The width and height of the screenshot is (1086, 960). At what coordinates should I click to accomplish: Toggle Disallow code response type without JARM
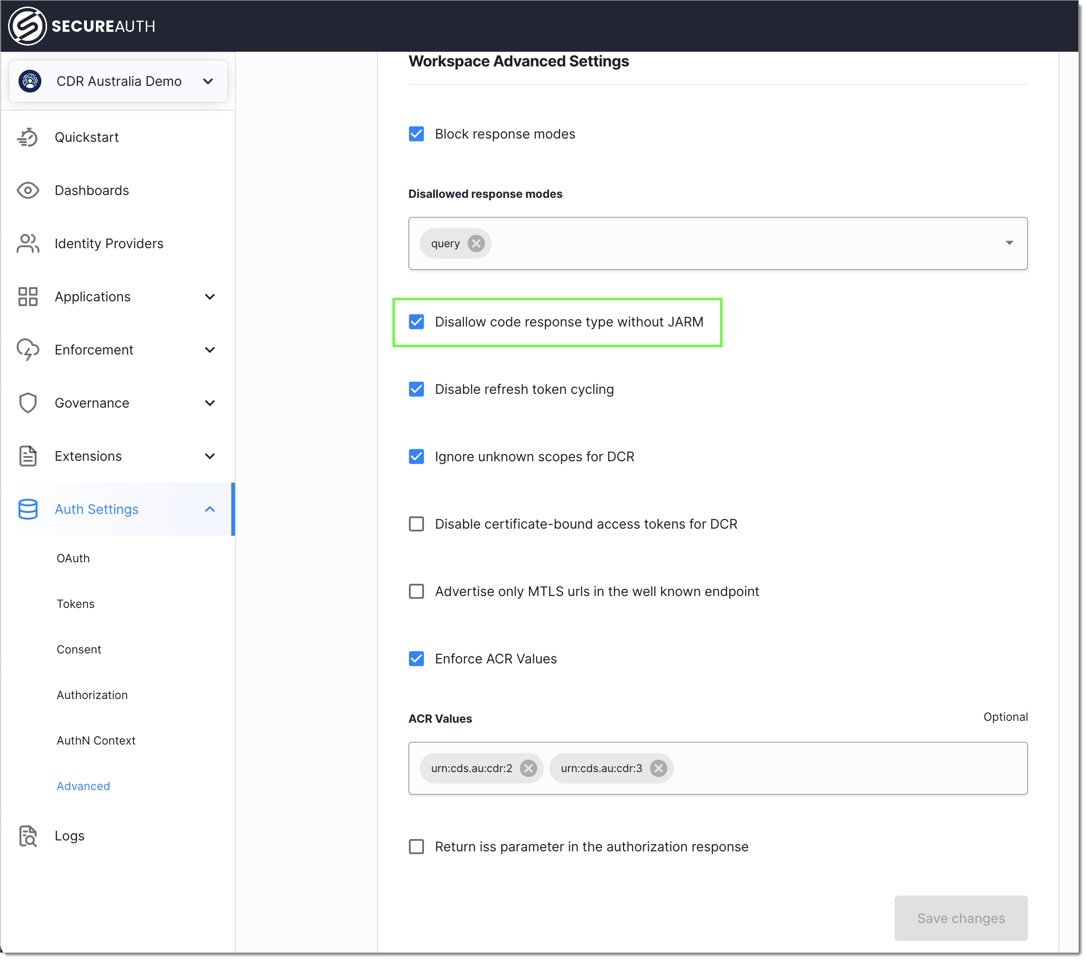tap(416, 322)
